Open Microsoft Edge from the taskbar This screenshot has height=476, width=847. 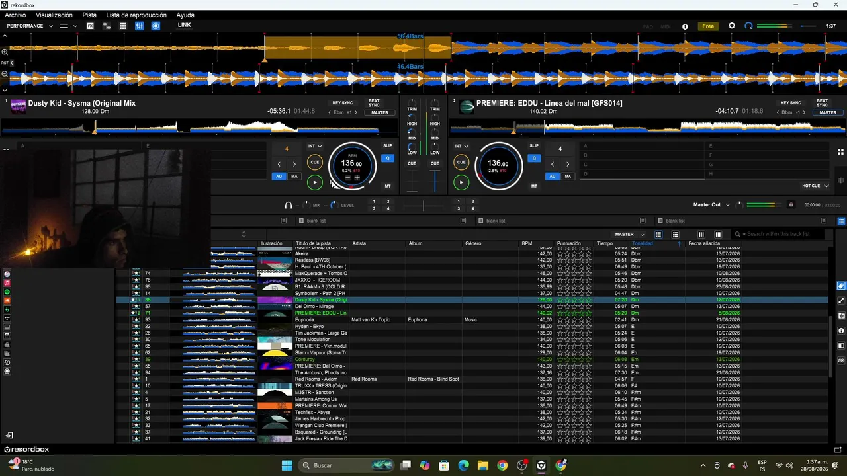[x=463, y=465]
